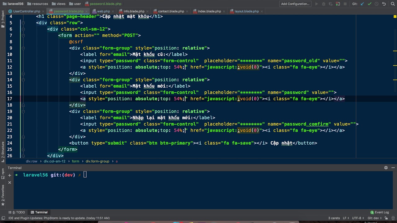This screenshot has height=223, width=397.
Task: Open the Event Log panel
Action: tap(380, 212)
